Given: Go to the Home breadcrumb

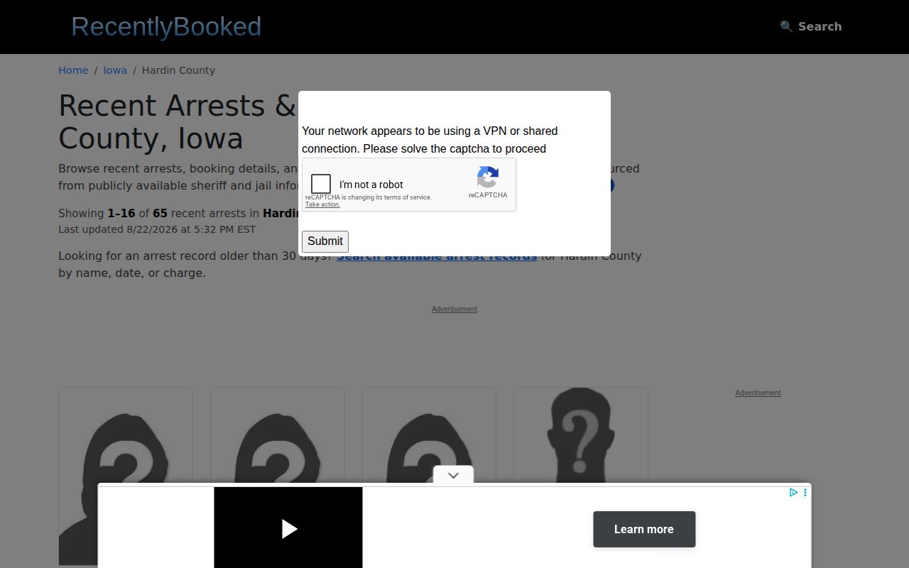Looking at the screenshot, I should (73, 70).
